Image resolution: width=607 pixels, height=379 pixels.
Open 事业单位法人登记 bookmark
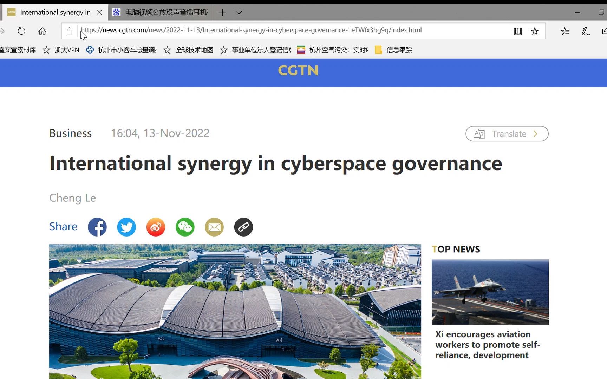pos(255,50)
